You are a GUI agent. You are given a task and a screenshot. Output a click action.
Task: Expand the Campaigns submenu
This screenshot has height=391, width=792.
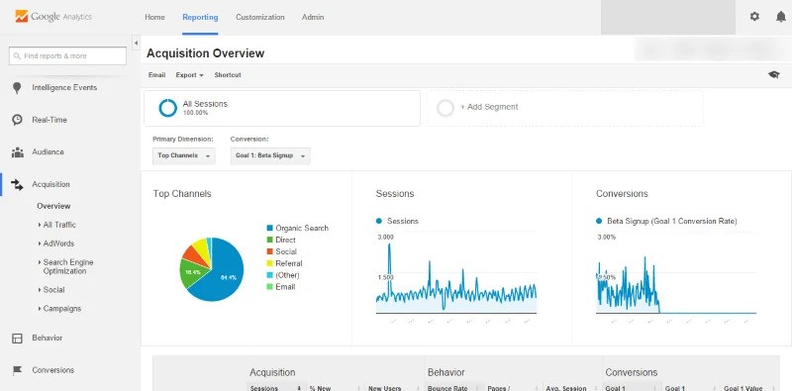click(59, 309)
